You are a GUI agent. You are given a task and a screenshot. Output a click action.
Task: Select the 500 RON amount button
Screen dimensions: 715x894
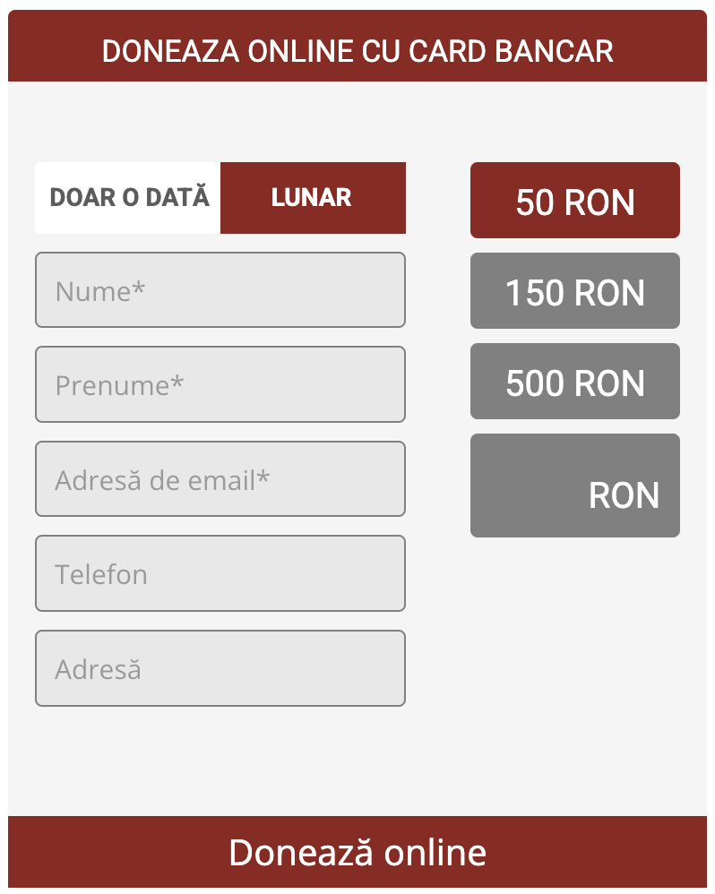[574, 382]
